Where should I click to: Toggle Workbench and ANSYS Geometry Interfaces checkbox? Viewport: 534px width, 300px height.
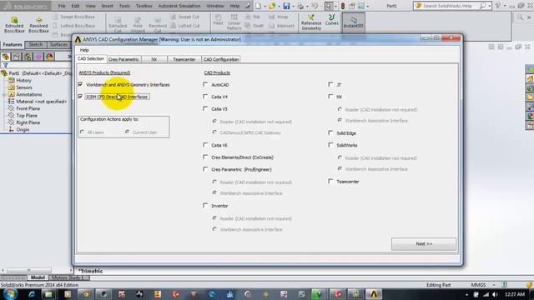click(80, 84)
